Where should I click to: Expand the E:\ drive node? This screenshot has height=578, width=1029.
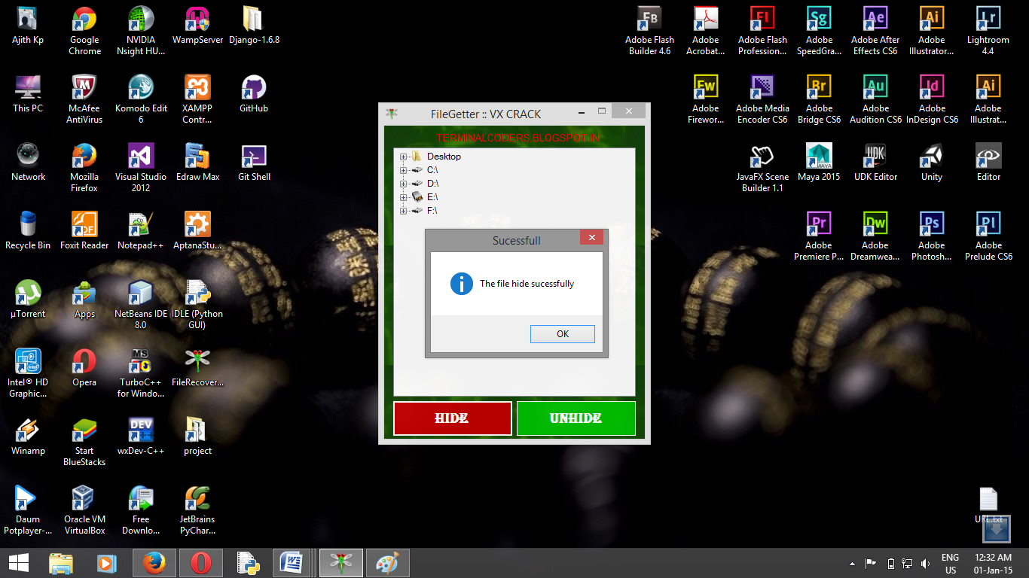pyautogui.click(x=403, y=197)
